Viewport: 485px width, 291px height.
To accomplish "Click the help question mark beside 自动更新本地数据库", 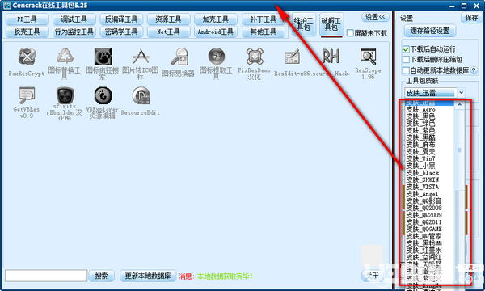I will point(474,70).
